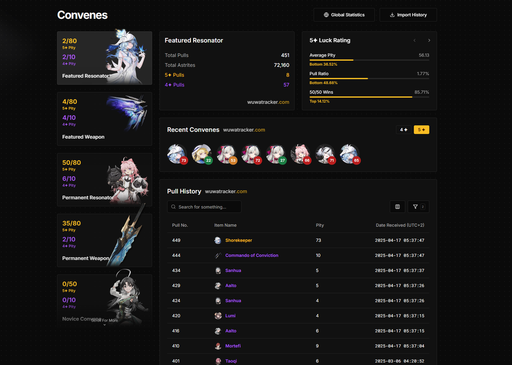
Task: Select the Permanent Weapon banner card
Action: point(105,240)
